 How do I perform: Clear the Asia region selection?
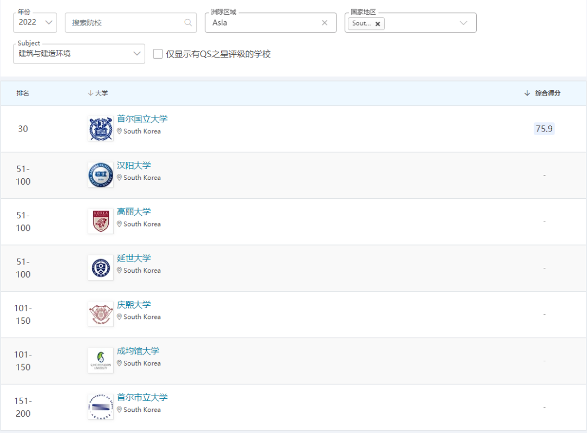click(x=324, y=22)
